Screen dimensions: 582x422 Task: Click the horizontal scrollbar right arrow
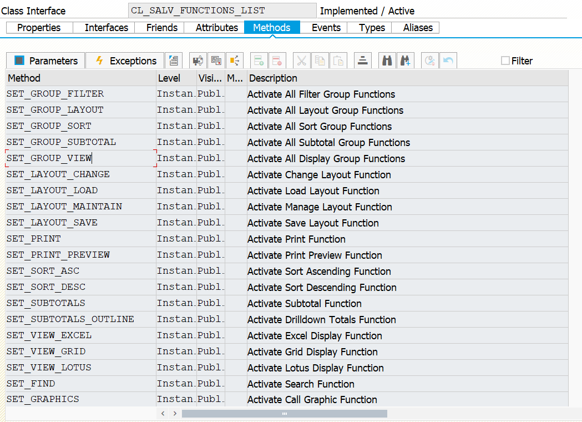175,414
